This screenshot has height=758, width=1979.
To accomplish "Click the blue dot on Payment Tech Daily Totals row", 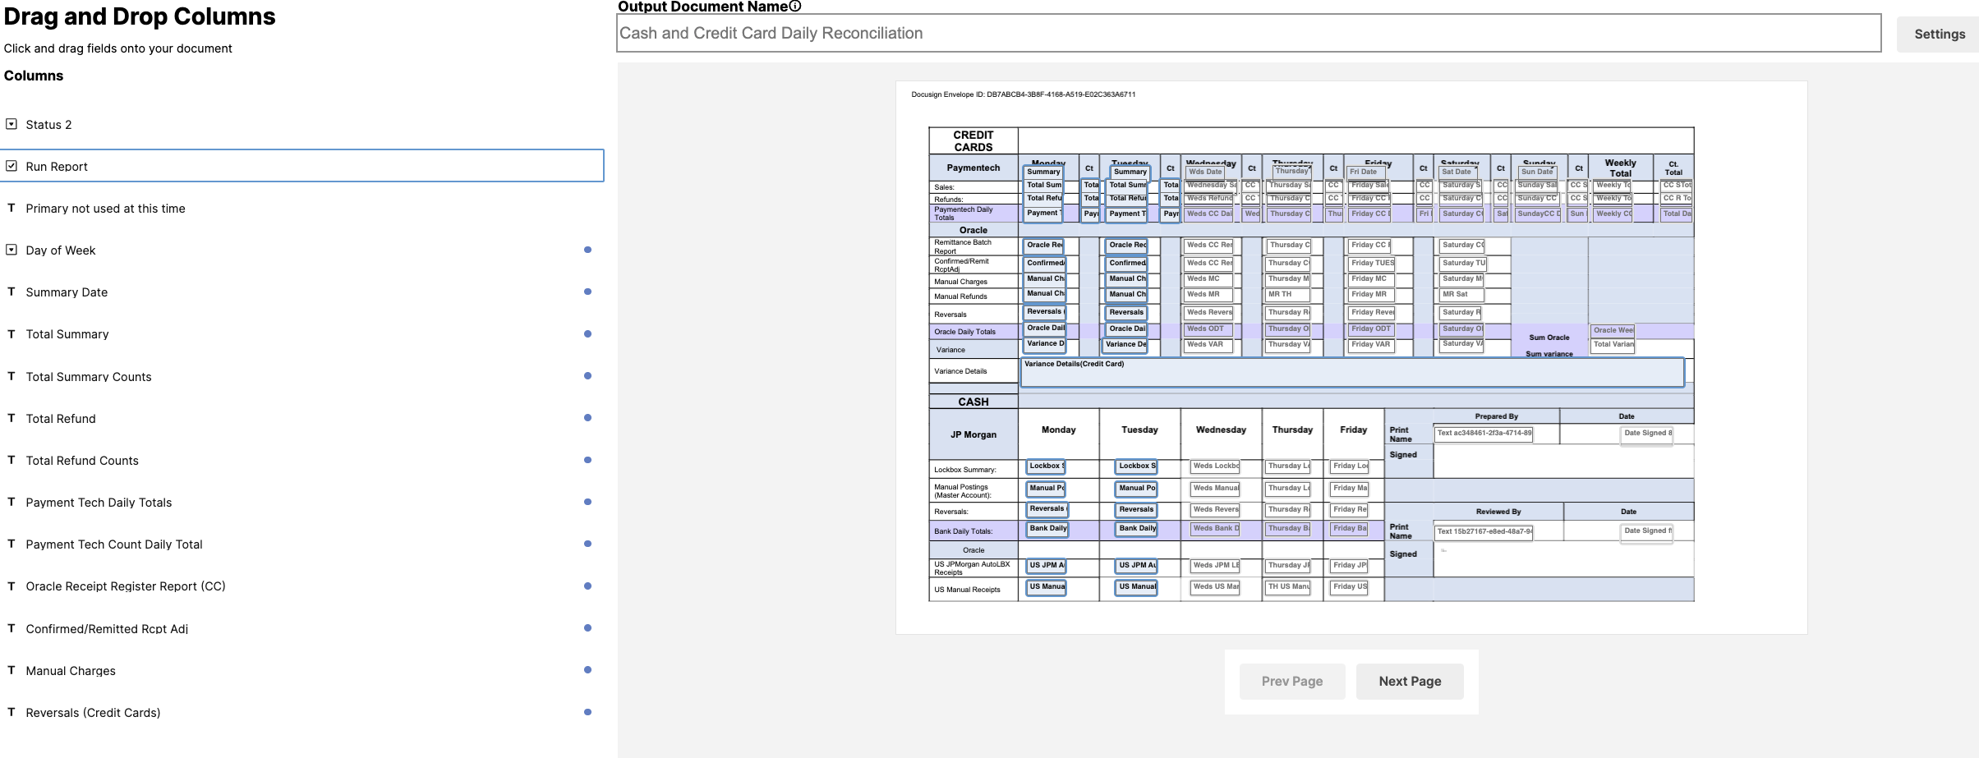I will coord(587,502).
